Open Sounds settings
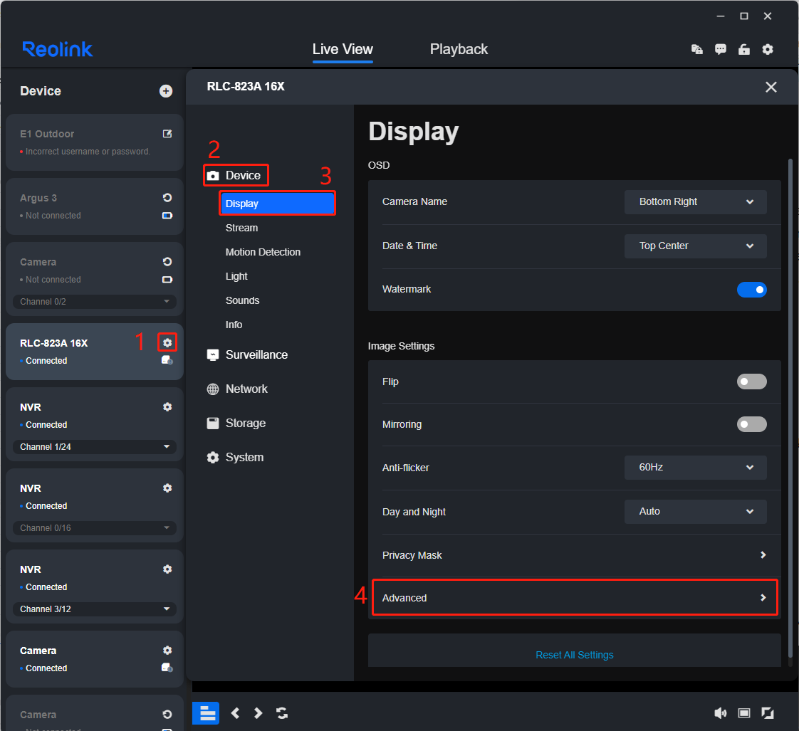This screenshot has width=799, height=731. (x=243, y=300)
